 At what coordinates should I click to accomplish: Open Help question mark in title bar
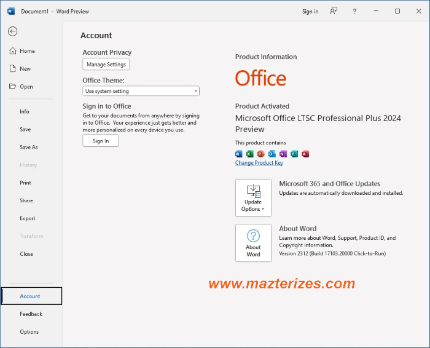tap(354, 11)
